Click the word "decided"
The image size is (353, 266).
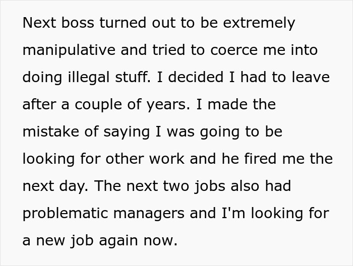(x=196, y=77)
